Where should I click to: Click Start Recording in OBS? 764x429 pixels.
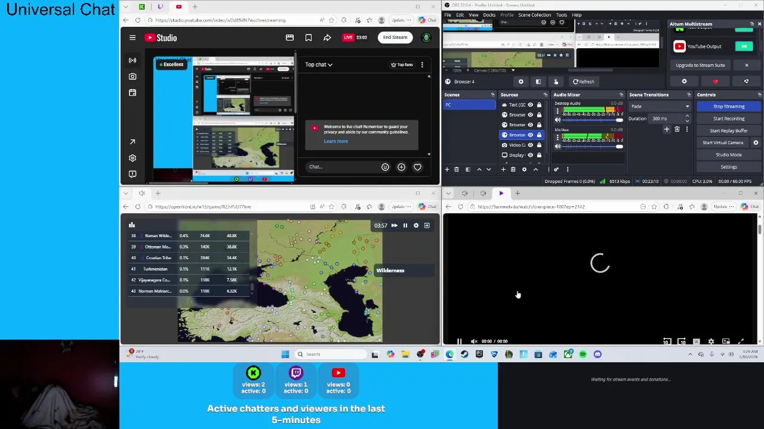pos(729,119)
